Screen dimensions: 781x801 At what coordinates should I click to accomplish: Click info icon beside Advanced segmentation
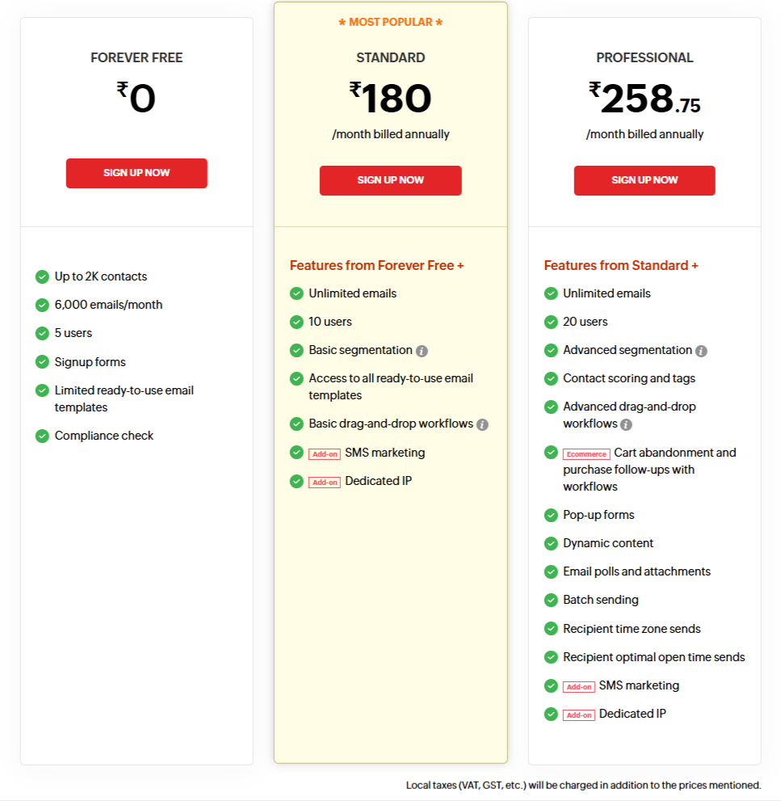(701, 351)
